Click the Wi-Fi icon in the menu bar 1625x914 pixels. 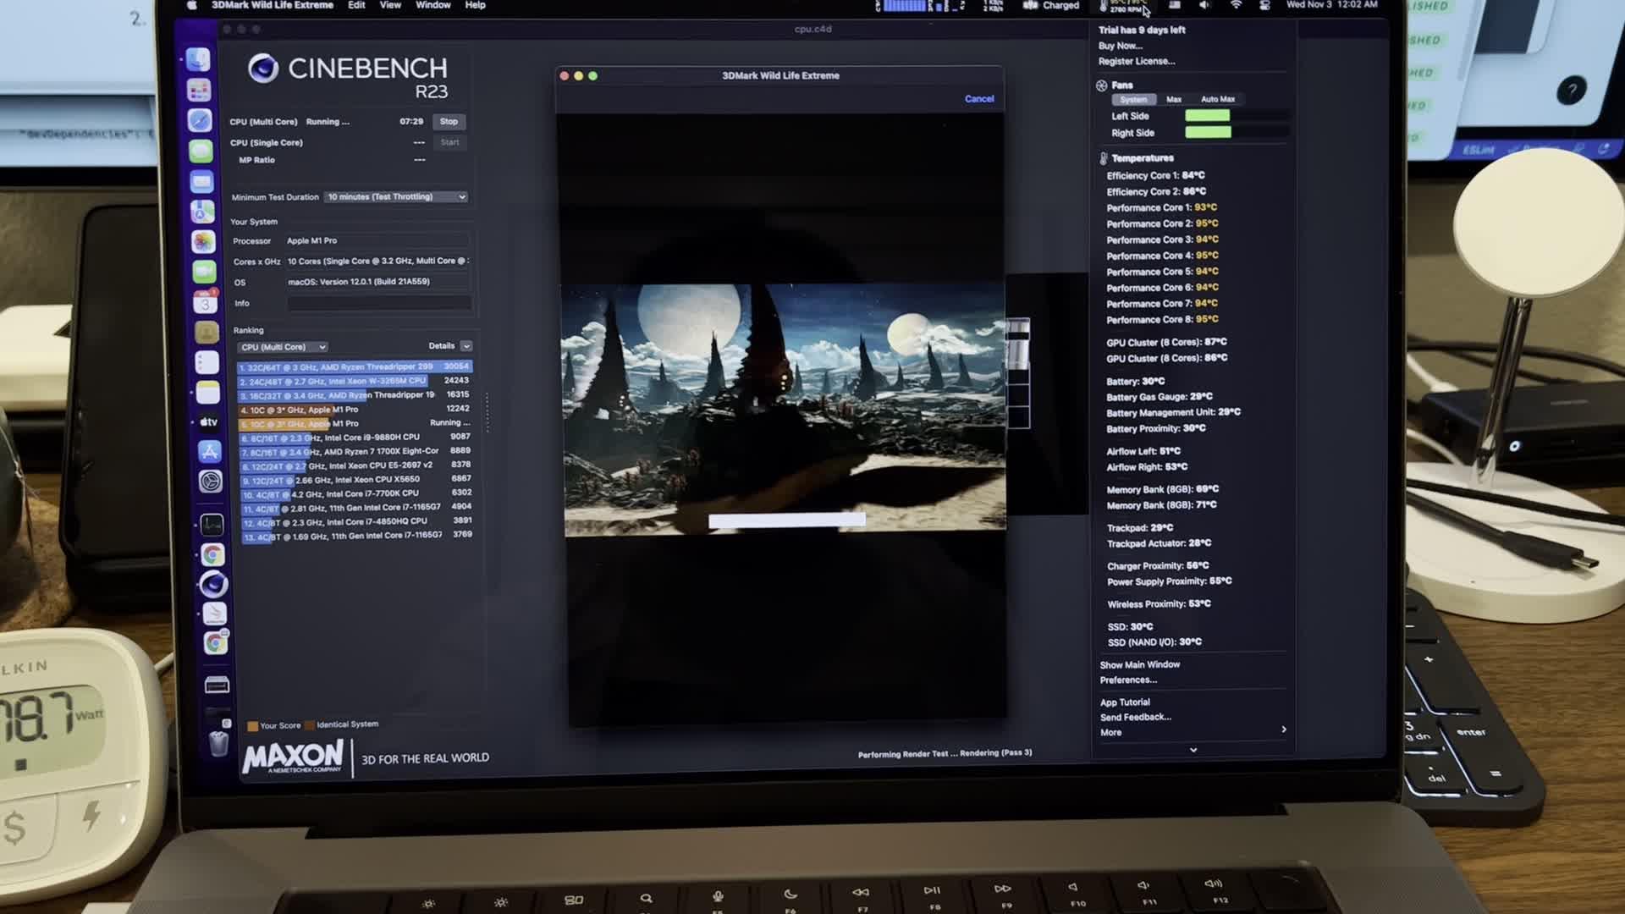[x=1236, y=6]
